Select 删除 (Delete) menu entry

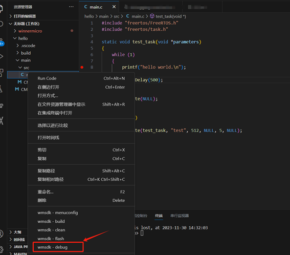coord(81,200)
